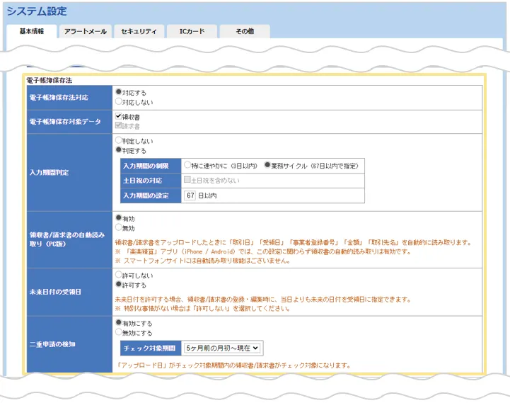Viewport: 510px width, 403px height.
Task: Select 許可しない for 未来日付の受領日
Action: (x=119, y=274)
